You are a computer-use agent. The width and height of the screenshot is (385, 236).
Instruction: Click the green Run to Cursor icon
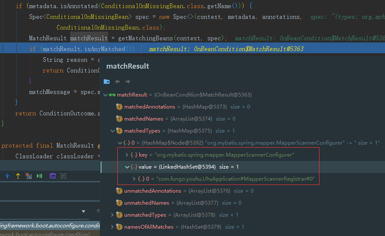(39, 176)
